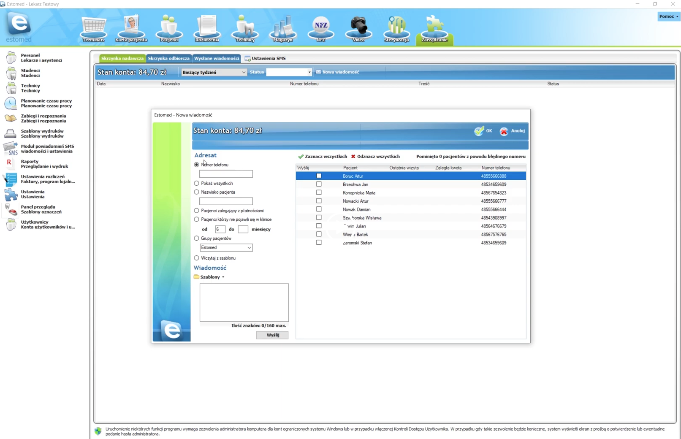Screen dimensions: 681x439
Task: Click the Wyślij send button
Action: [272, 335]
